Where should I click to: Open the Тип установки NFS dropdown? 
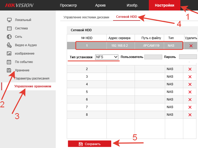[106, 57]
